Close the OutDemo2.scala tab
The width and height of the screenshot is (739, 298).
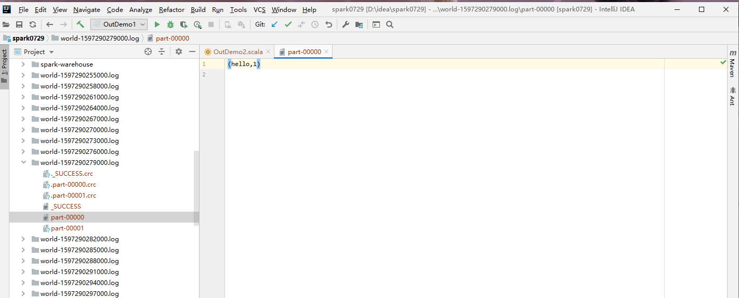(268, 51)
